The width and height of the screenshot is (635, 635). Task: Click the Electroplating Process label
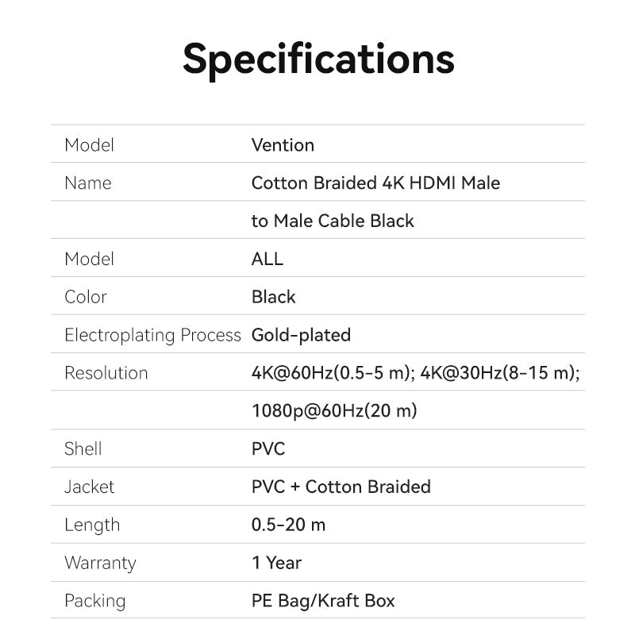(152, 335)
